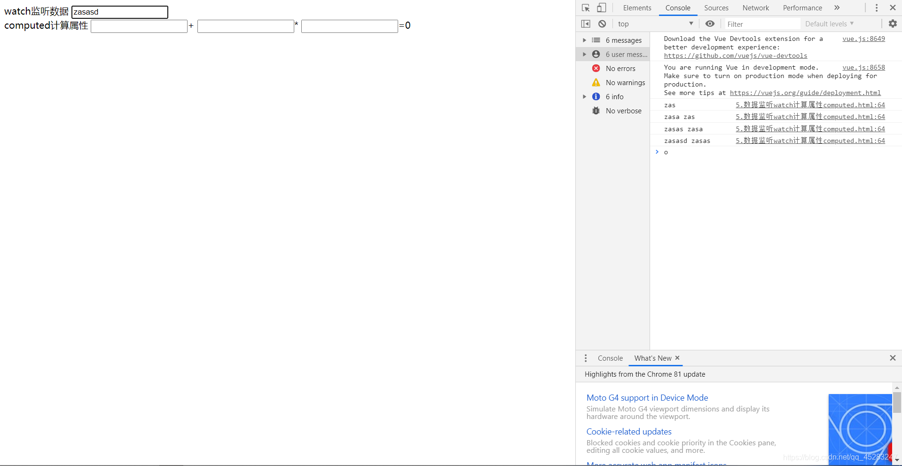Image resolution: width=902 pixels, height=466 pixels.
Task: Open Moto G4 support in Device Mode
Action: click(647, 398)
